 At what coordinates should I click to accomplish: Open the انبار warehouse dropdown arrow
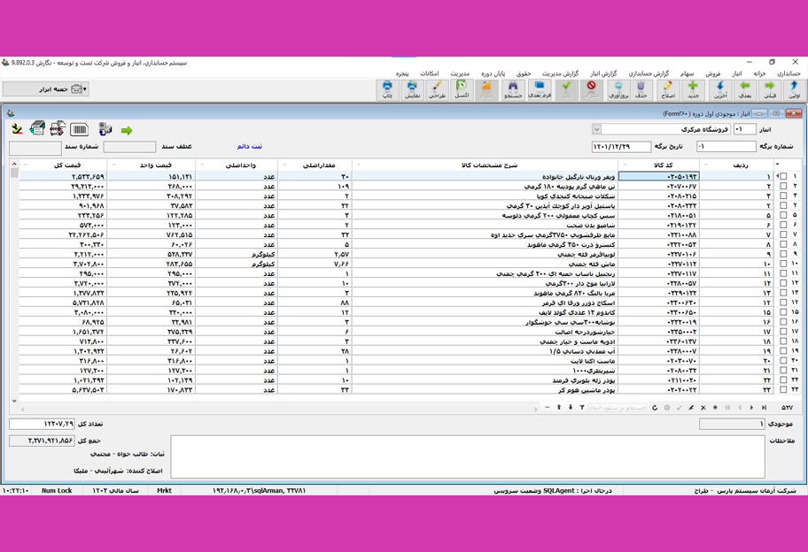pos(596,129)
